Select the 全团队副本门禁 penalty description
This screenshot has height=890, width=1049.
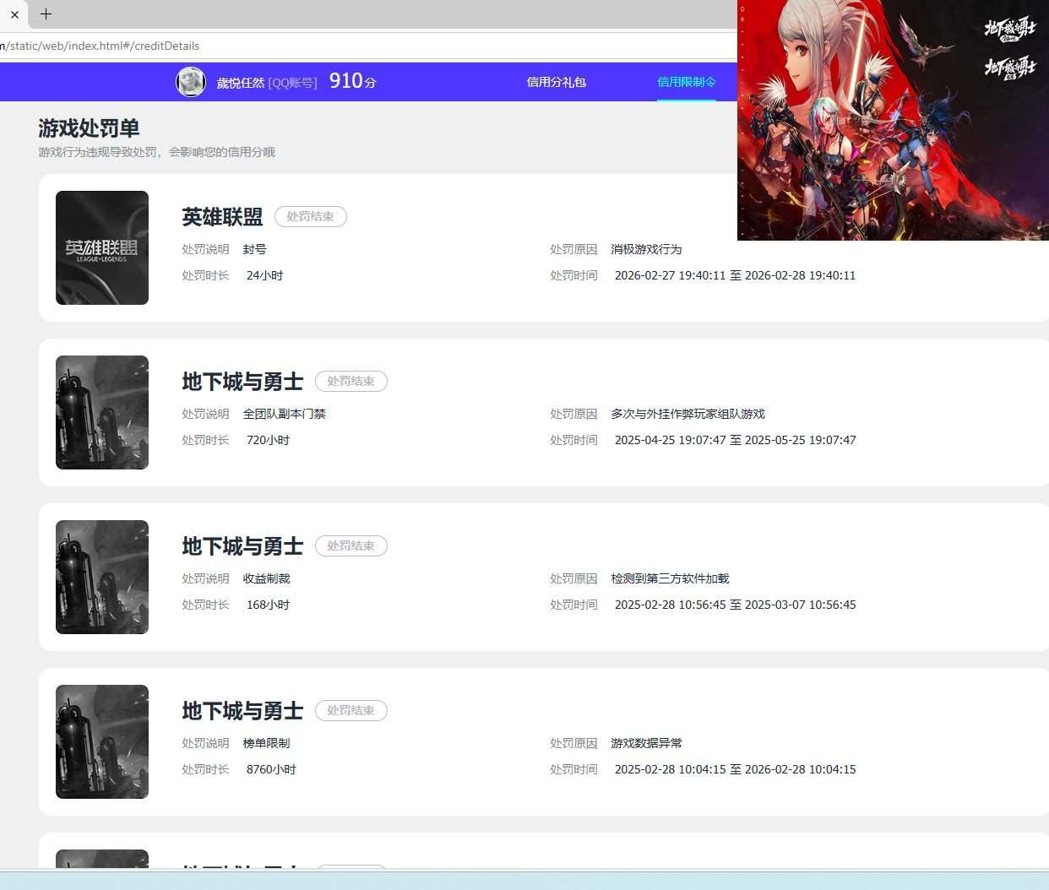pyautogui.click(x=284, y=414)
